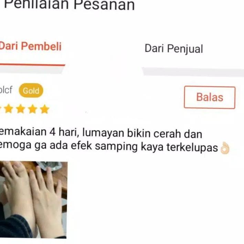Click the partially cut-off first star
Viewport: 244px width, 244px height.
(1, 108)
